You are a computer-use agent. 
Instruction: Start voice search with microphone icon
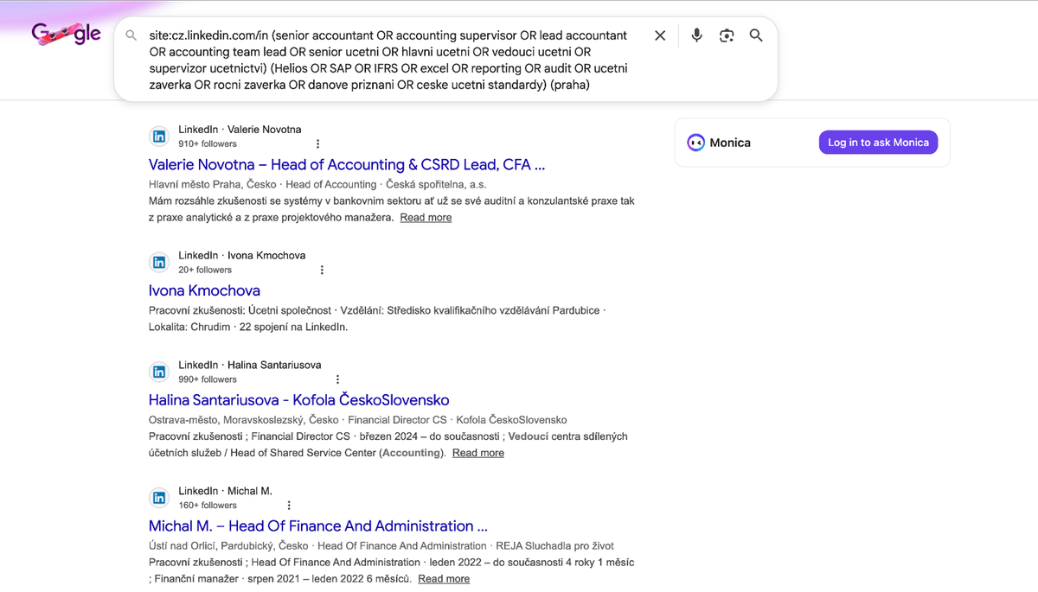tap(697, 35)
